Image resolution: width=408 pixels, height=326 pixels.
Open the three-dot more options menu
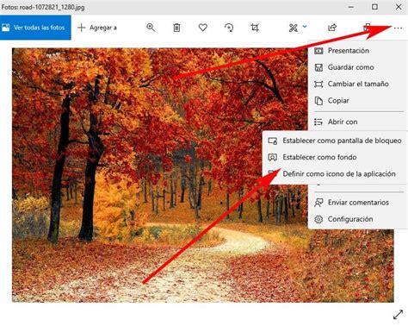[x=398, y=28]
